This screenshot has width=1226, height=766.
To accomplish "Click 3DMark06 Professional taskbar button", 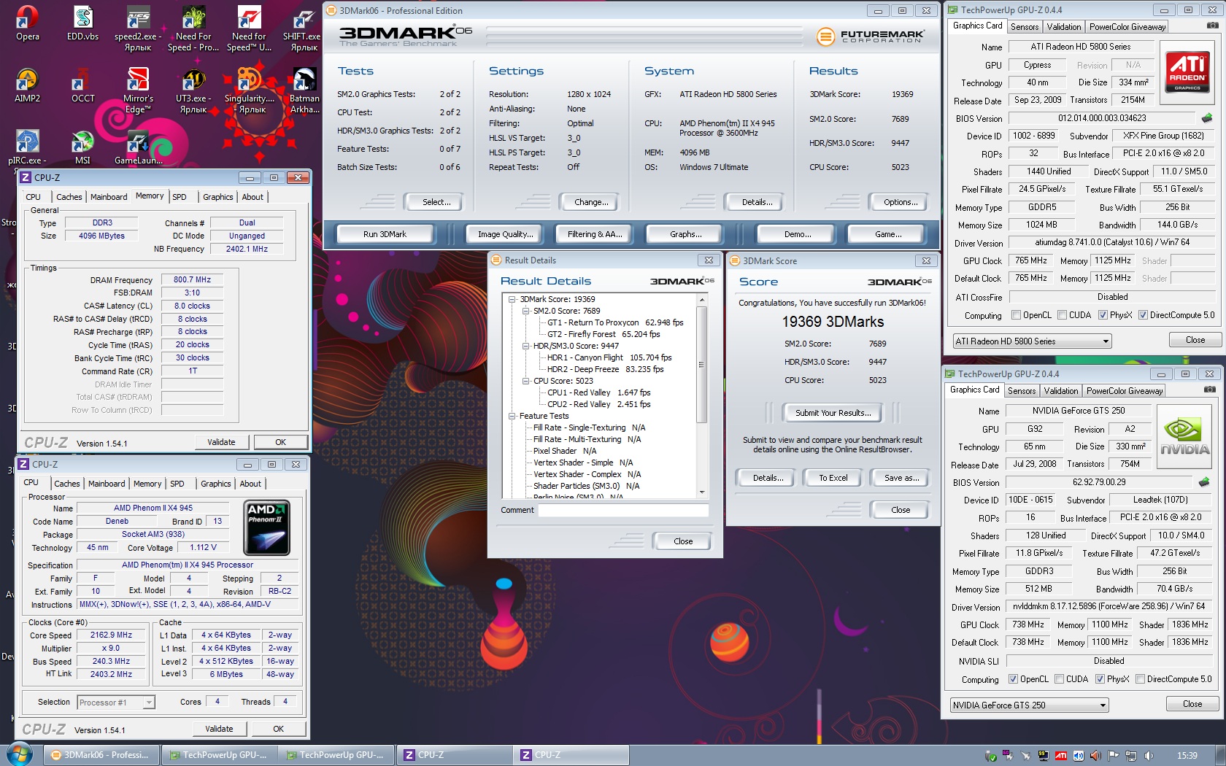I will pos(100,755).
